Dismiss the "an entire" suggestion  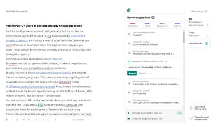click(142, 73)
